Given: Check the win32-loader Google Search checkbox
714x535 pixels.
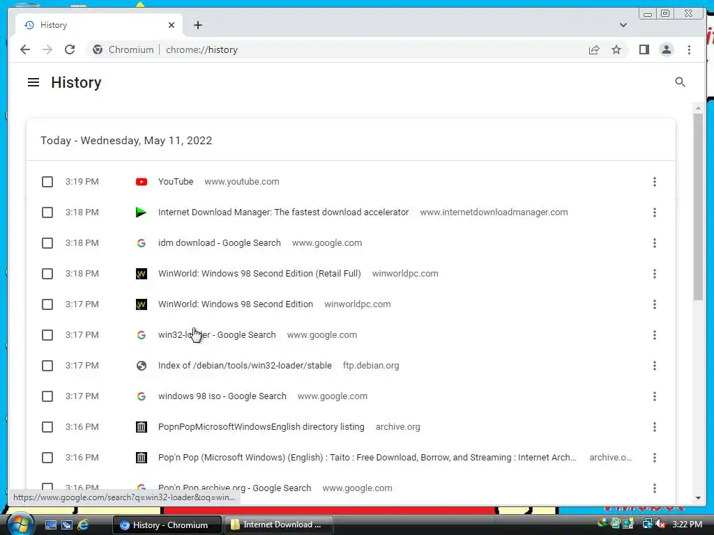Looking at the screenshot, I should pyautogui.click(x=47, y=335).
